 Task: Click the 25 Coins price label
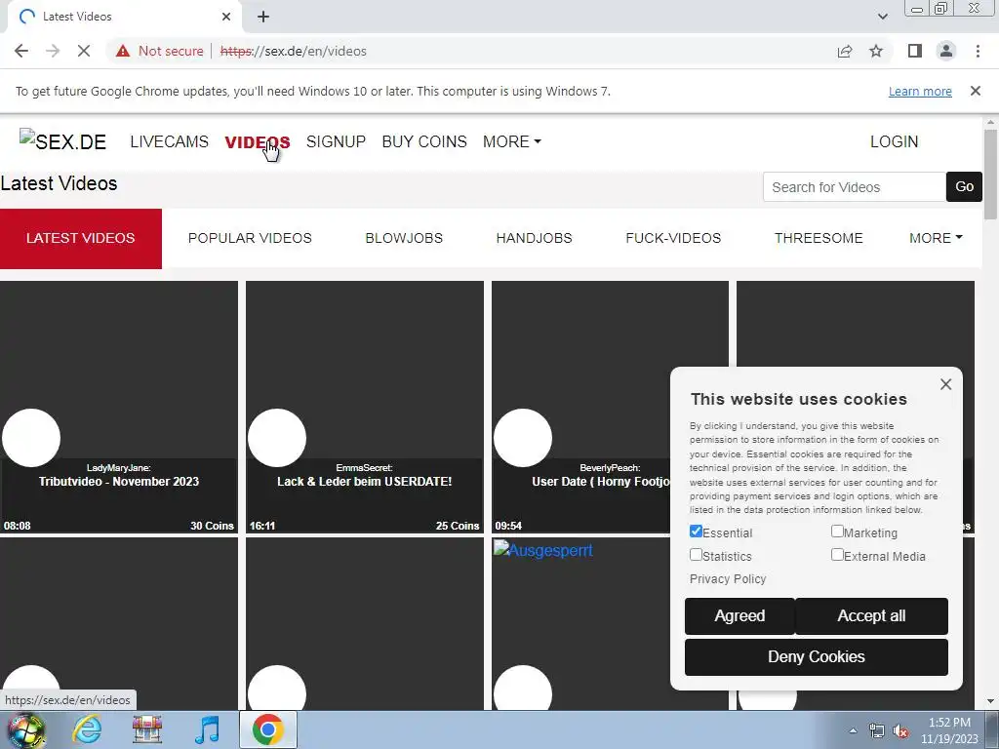(458, 526)
